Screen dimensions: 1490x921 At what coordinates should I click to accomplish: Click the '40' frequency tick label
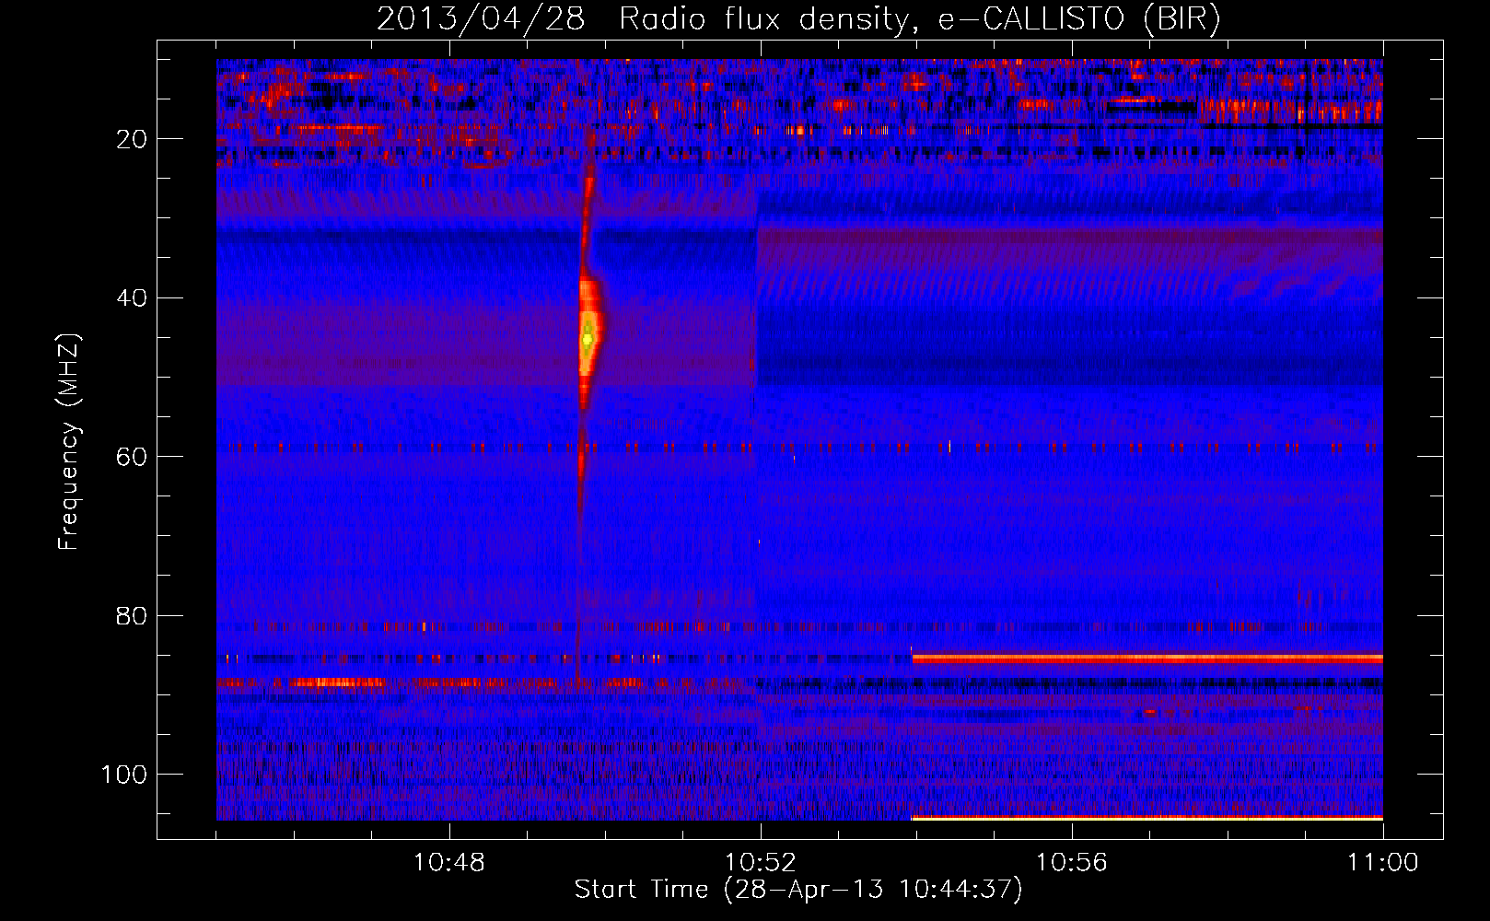(132, 298)
